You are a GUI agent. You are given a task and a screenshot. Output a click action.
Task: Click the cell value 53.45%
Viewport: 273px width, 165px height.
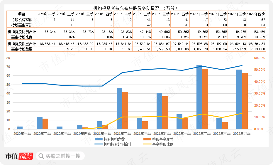(260, 32)
